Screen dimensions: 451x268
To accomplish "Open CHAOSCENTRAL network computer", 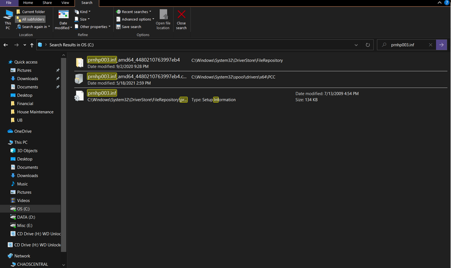I will pyautogui.click(x=32, y=265).
